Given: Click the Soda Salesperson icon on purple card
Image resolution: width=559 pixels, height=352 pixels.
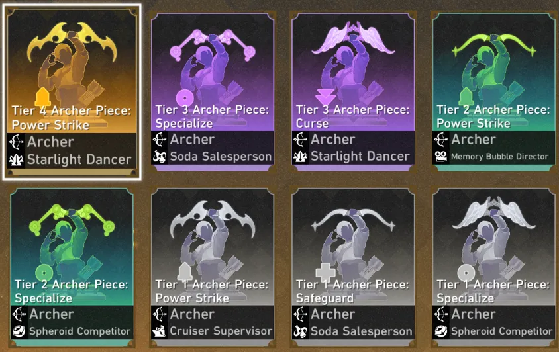Looking at the screenshot, I should (x=160, y=156).
